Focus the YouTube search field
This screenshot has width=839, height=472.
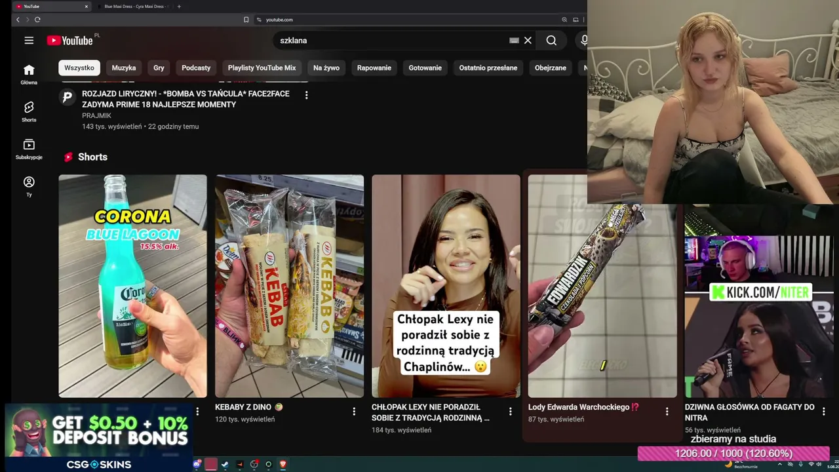coord(392,41)
